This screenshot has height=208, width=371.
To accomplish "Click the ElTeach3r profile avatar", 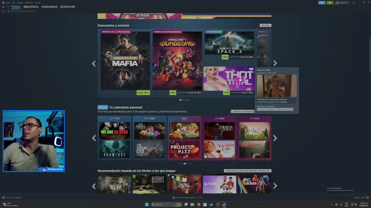I will coord(337,3).
